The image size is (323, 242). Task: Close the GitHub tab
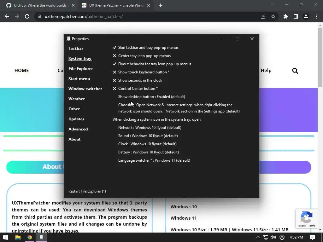[x=73, y=6]
